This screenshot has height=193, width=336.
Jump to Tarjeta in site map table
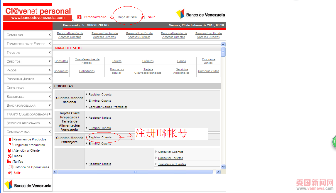(116, 61)
